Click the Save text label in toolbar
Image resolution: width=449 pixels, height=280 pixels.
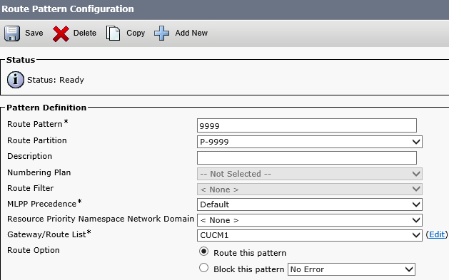point(34,33)
